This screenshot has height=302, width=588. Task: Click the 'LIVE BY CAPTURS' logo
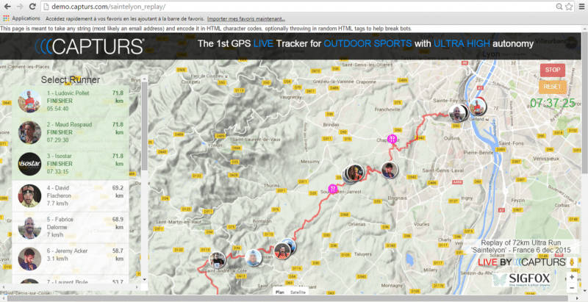pyautogui.click(x=522, y=262)
